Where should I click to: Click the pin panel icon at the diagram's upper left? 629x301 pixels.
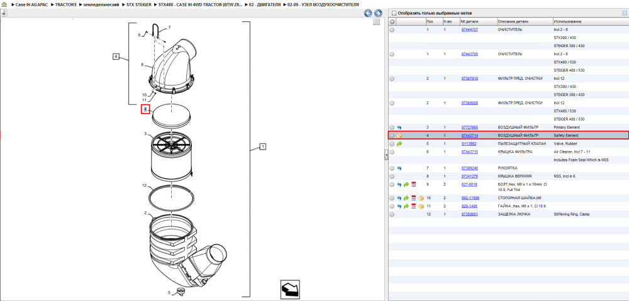point(4,13)
